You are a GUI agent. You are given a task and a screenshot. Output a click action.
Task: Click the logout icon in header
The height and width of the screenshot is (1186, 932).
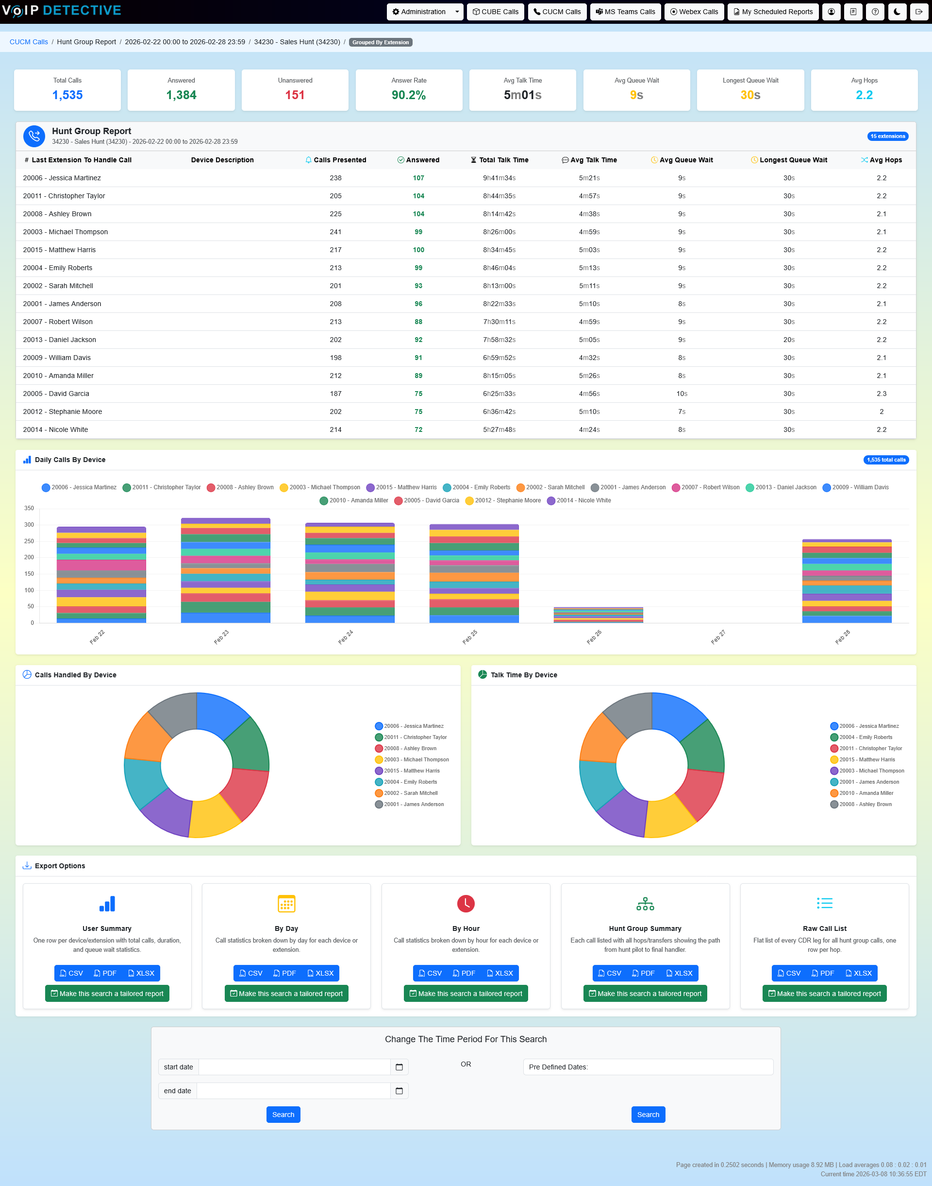pos(919,12)
